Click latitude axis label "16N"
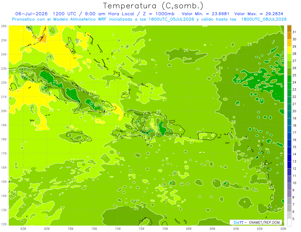Image resolution: width=301 pixels, height=232 pixels. click(4, 167)
